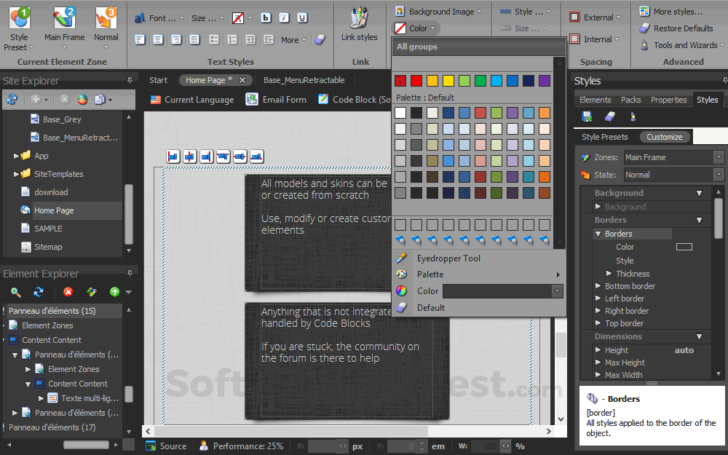The width and height of the screenshot is (728, 455).
Task: Click the zoom magnifier in Element Explorer
Action: 15,290
